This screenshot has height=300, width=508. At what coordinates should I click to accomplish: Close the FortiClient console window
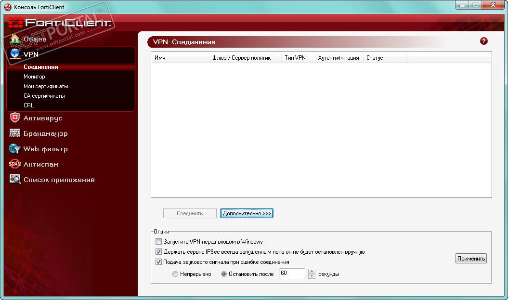(494, 5)
